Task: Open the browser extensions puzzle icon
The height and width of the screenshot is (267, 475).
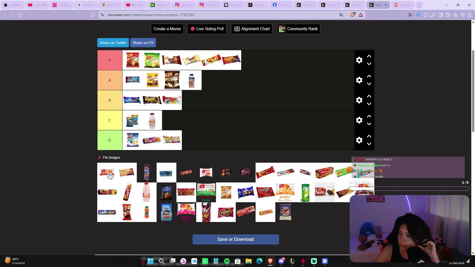Action: 425,15
